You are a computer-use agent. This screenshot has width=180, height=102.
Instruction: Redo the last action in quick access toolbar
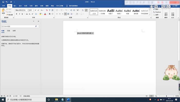point(11,2)
